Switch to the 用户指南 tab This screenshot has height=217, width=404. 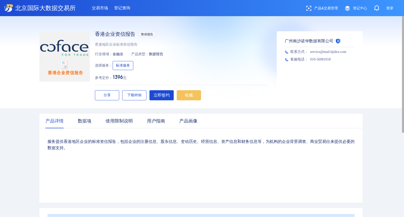tap(156, 121)
